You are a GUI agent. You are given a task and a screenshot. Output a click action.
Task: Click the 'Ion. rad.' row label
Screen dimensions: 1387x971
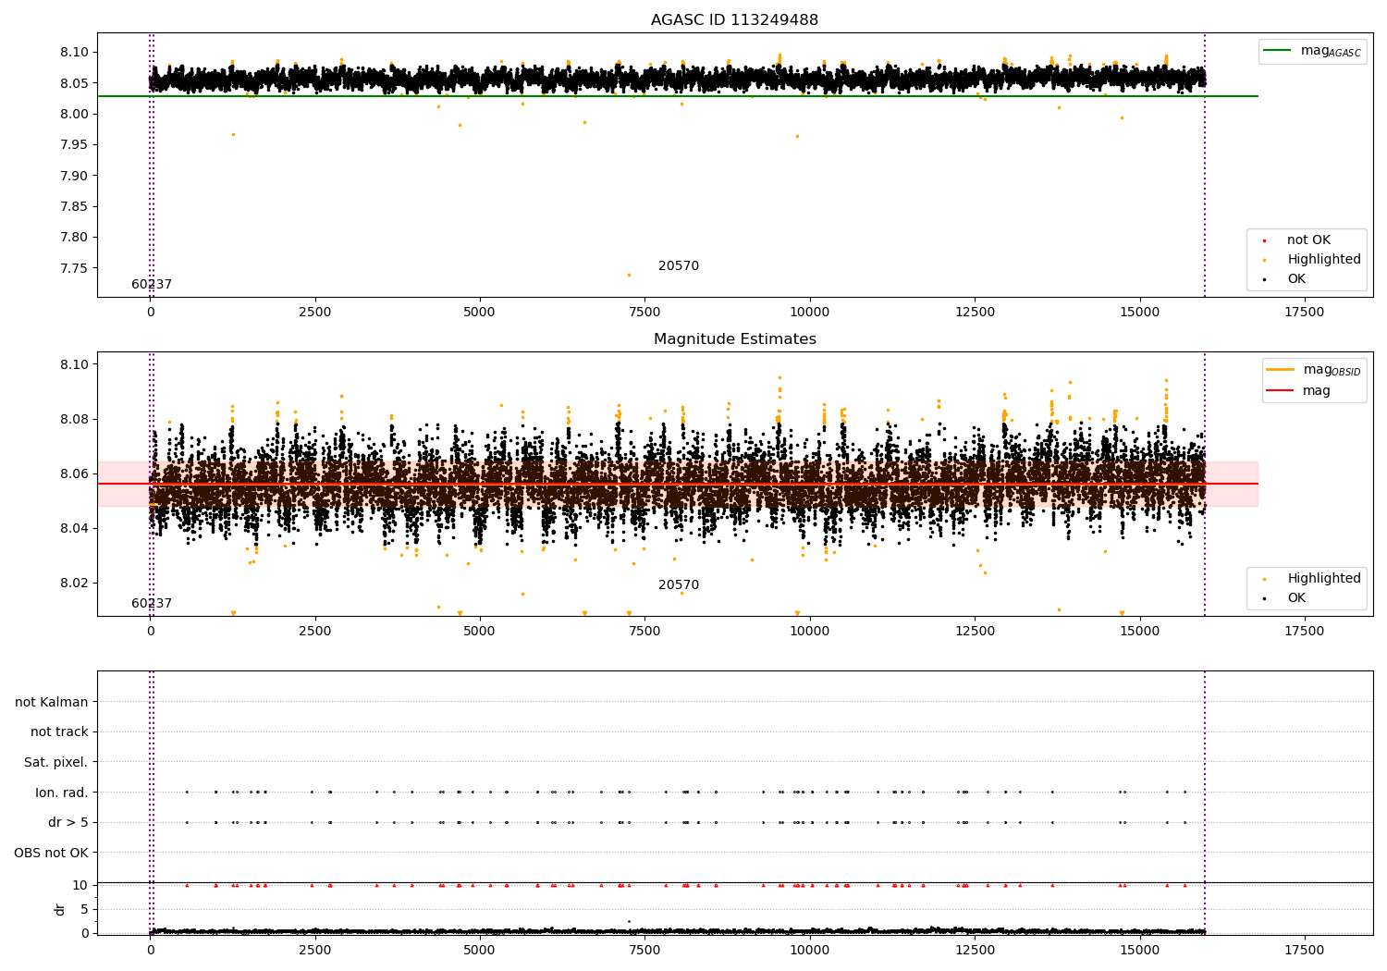(x=61, y=793)
